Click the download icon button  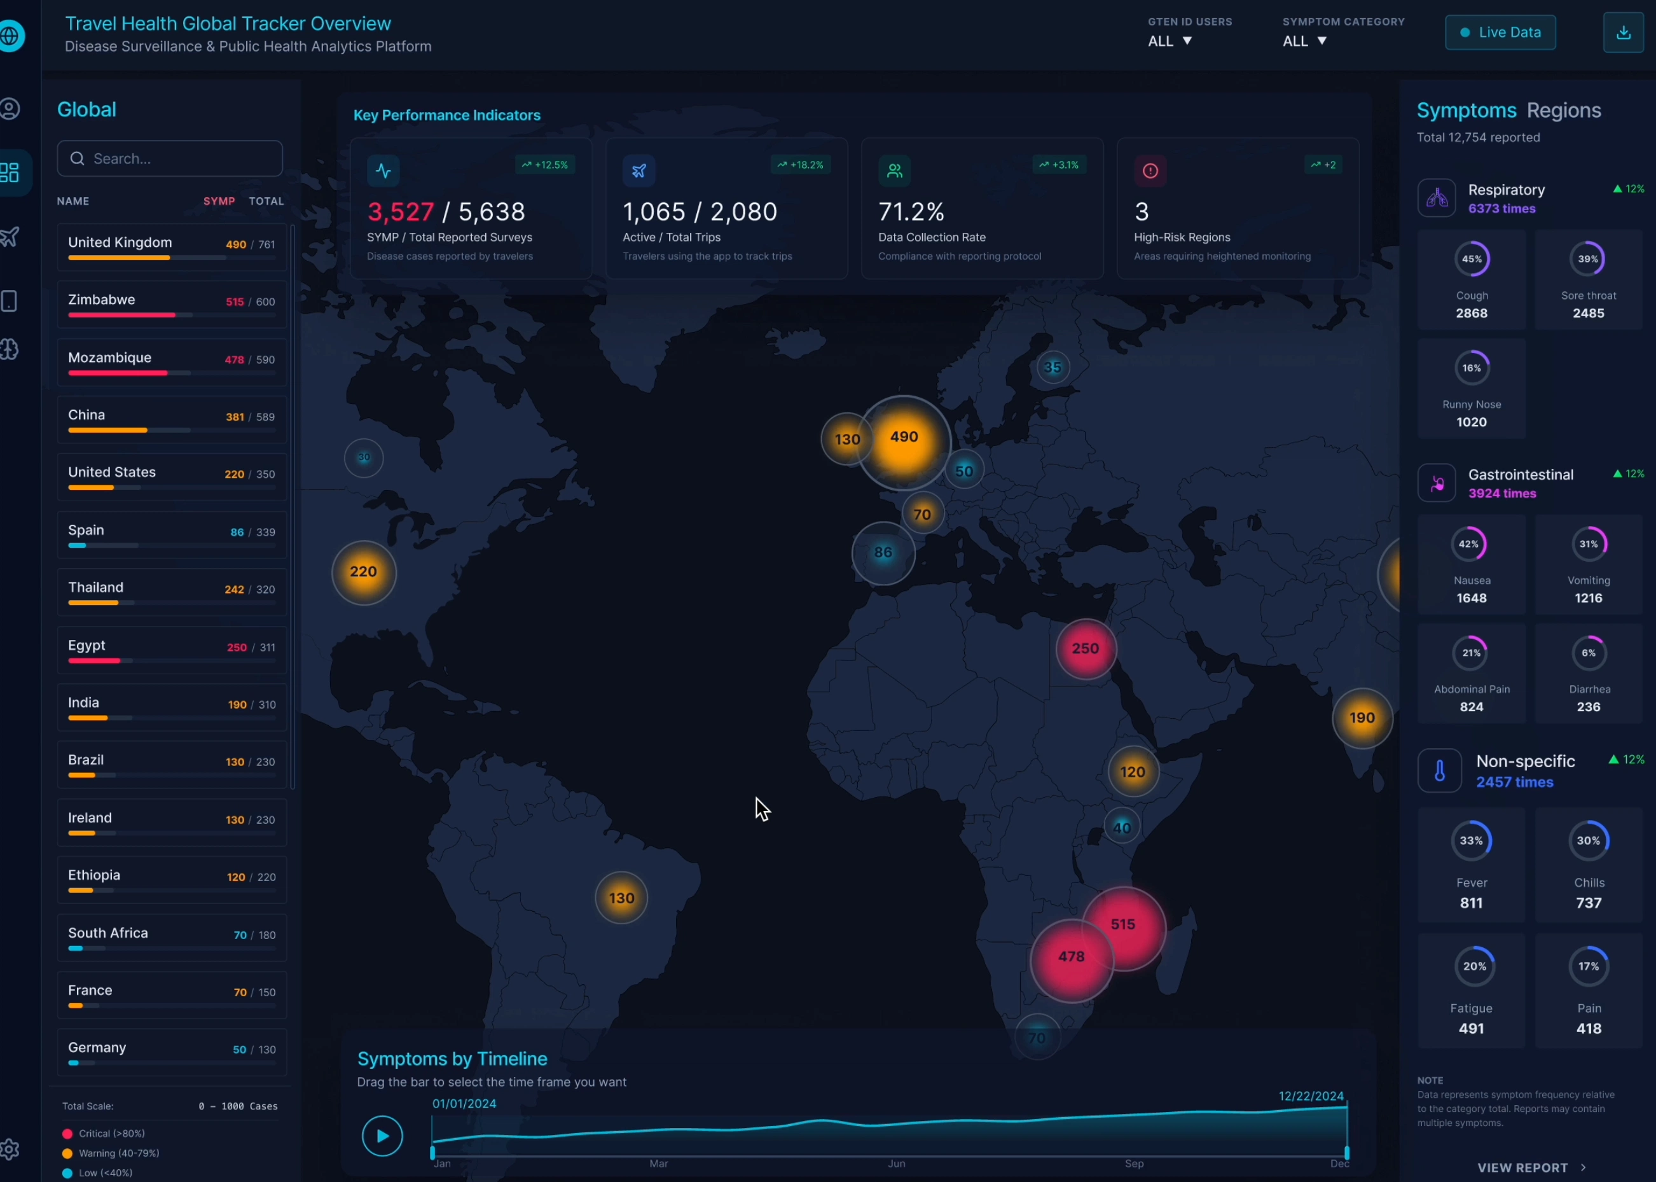1622,32
